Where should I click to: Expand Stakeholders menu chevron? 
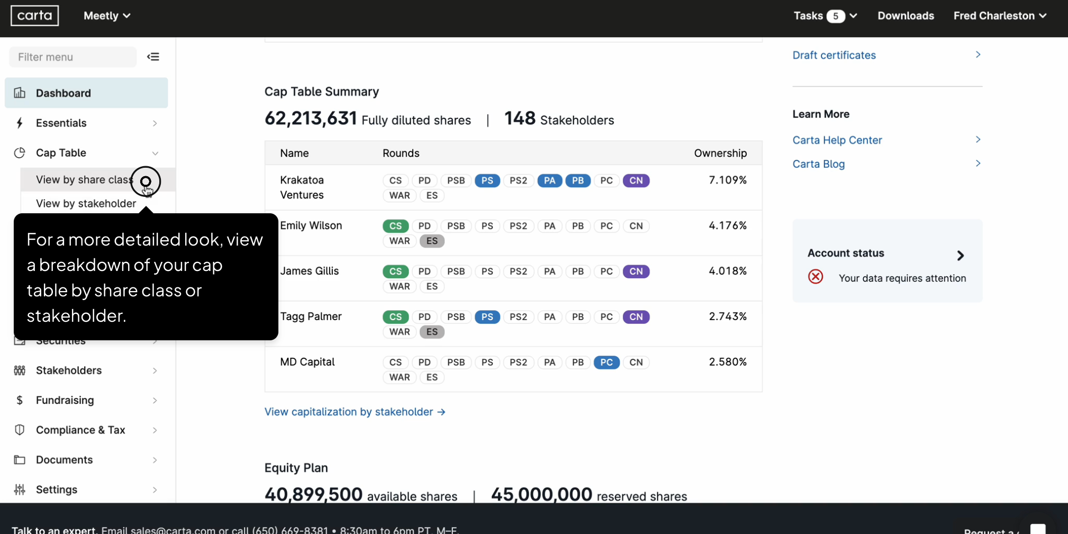point(155,370)
